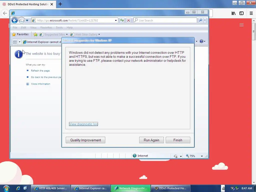Open the white hamburger menu on red page
Image resolution: width=256 pixels, height=192 pixels.
(x=241, y=25)
